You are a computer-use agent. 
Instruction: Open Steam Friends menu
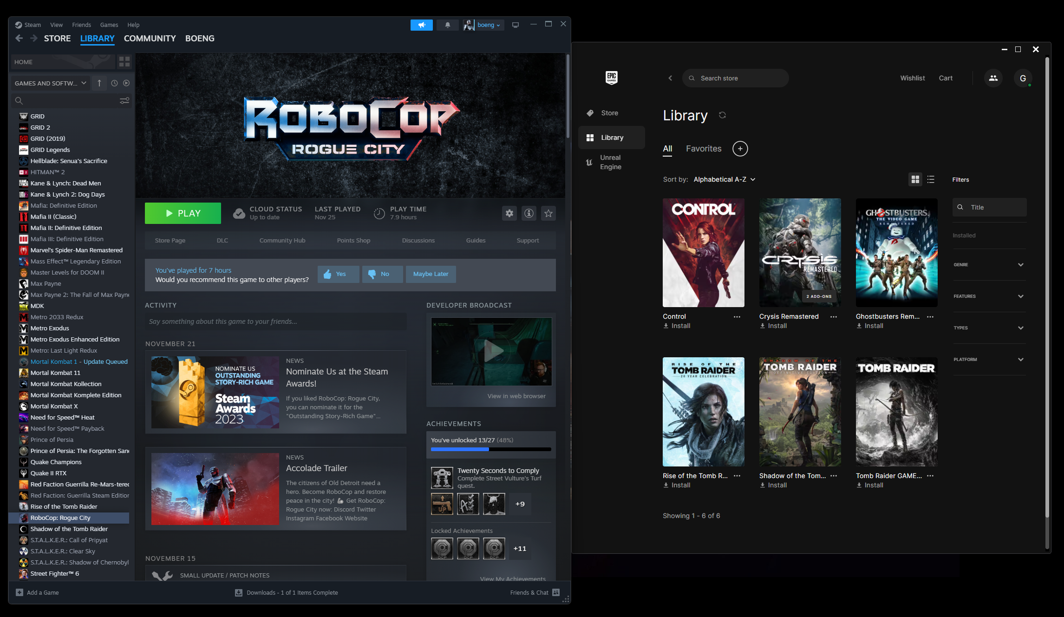coord(81,25)
